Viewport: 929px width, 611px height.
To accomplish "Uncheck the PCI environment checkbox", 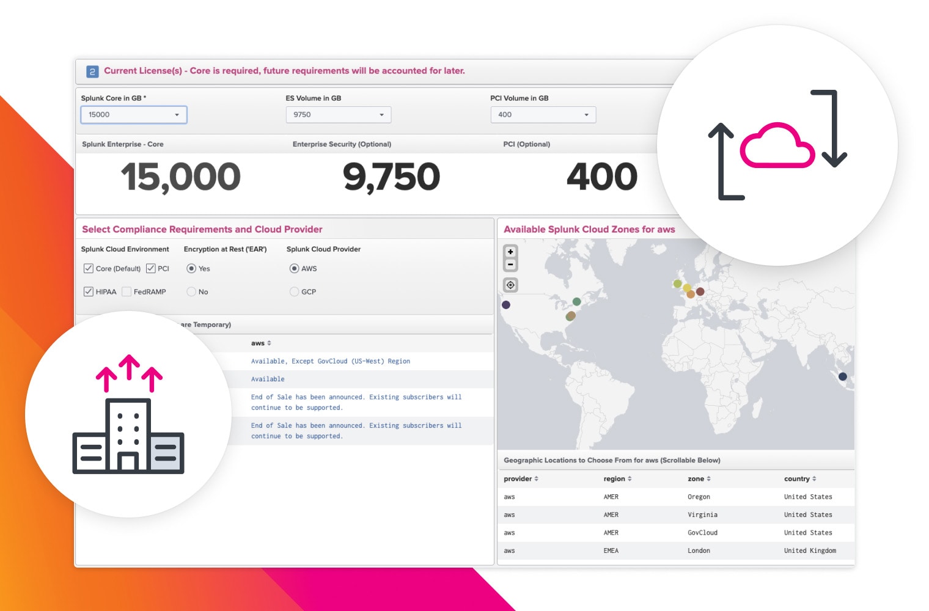I will [151, 268].
